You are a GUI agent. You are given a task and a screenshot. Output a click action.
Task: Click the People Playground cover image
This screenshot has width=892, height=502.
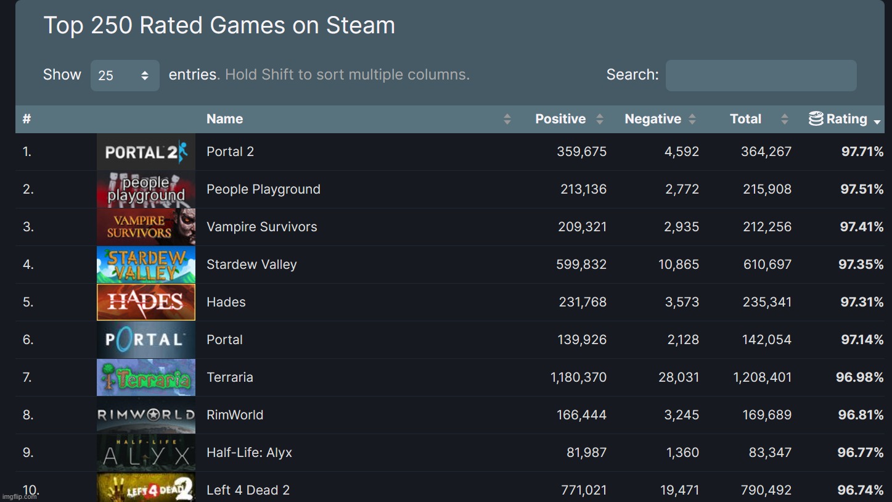click(145, 189)
